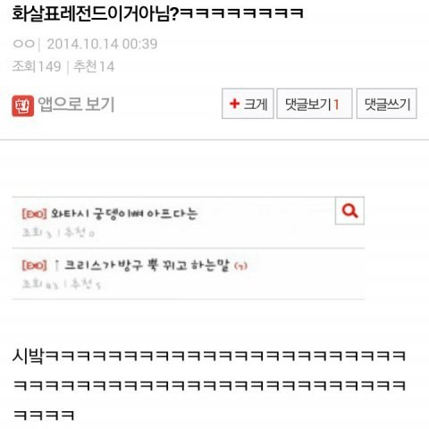Enlarge text with the 크게 button
The image size is (429, 429).
point(248,104)
